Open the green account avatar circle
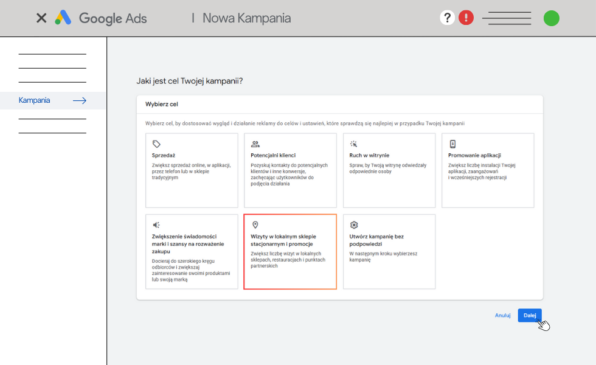596x365 pixels. click(x=551, y=18)
